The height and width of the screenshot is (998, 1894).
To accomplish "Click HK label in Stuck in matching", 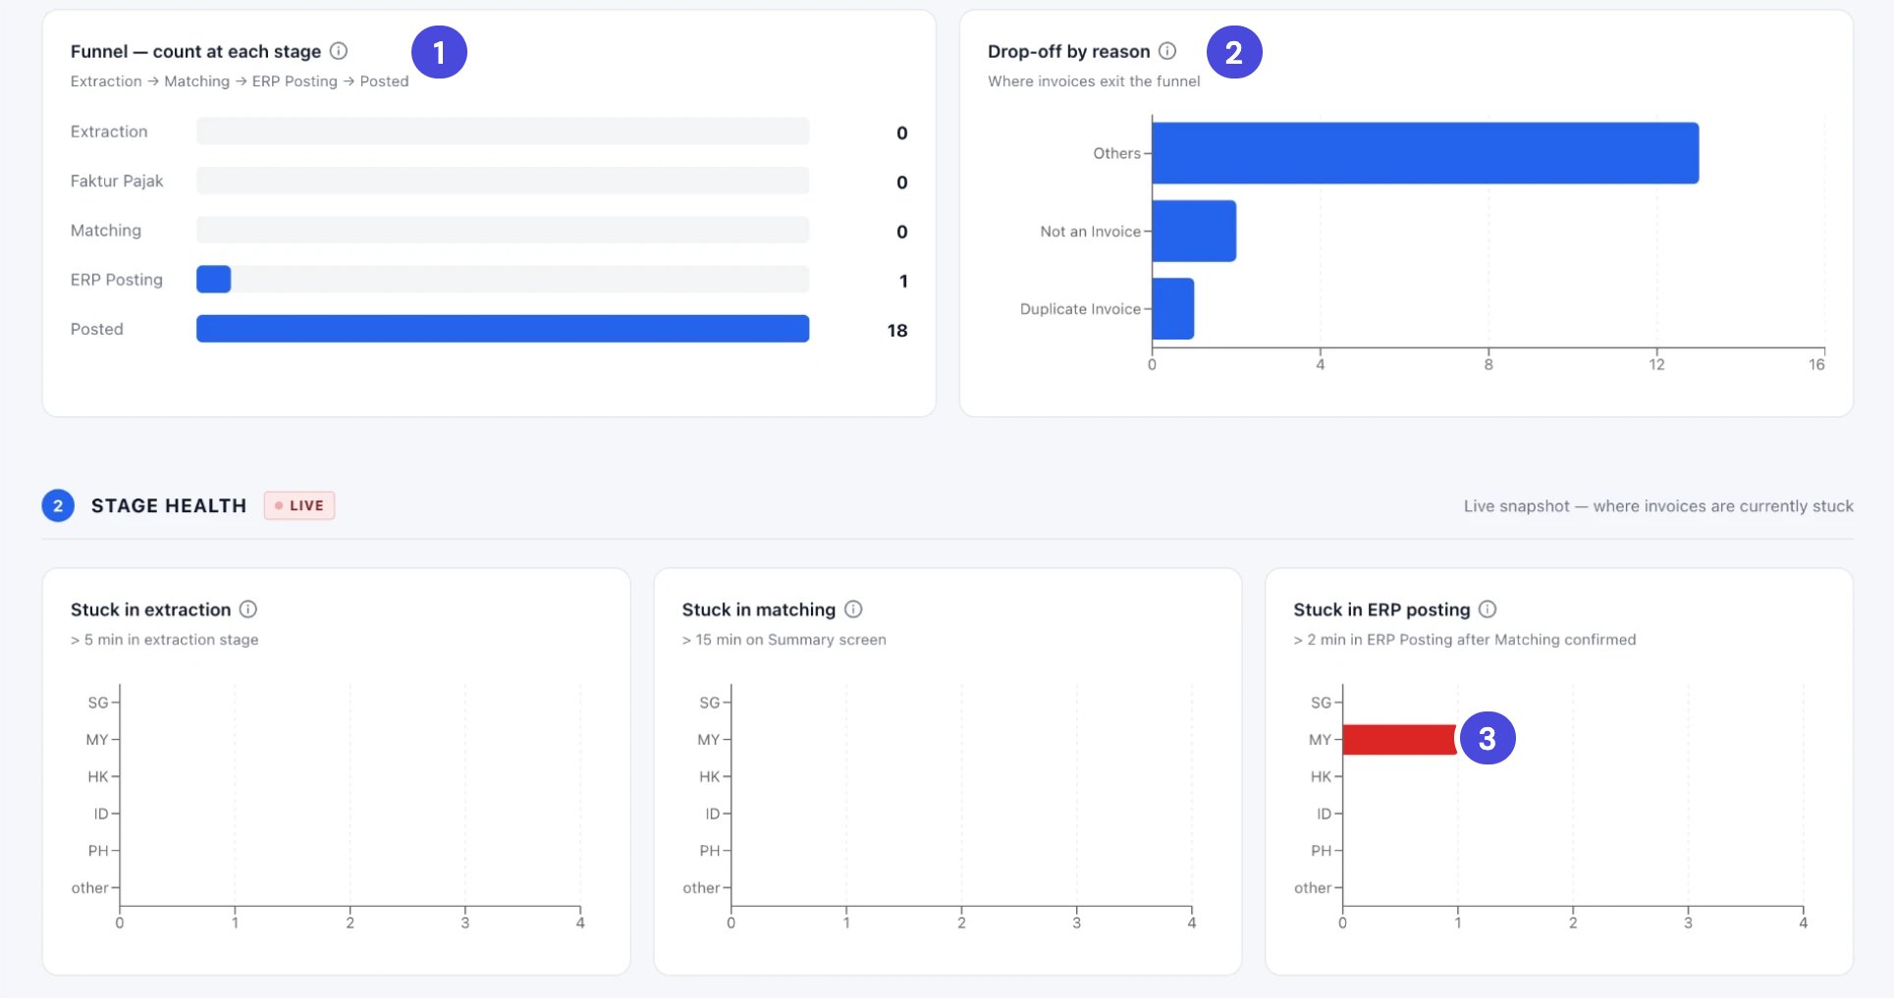I will [x=710, y=776].
